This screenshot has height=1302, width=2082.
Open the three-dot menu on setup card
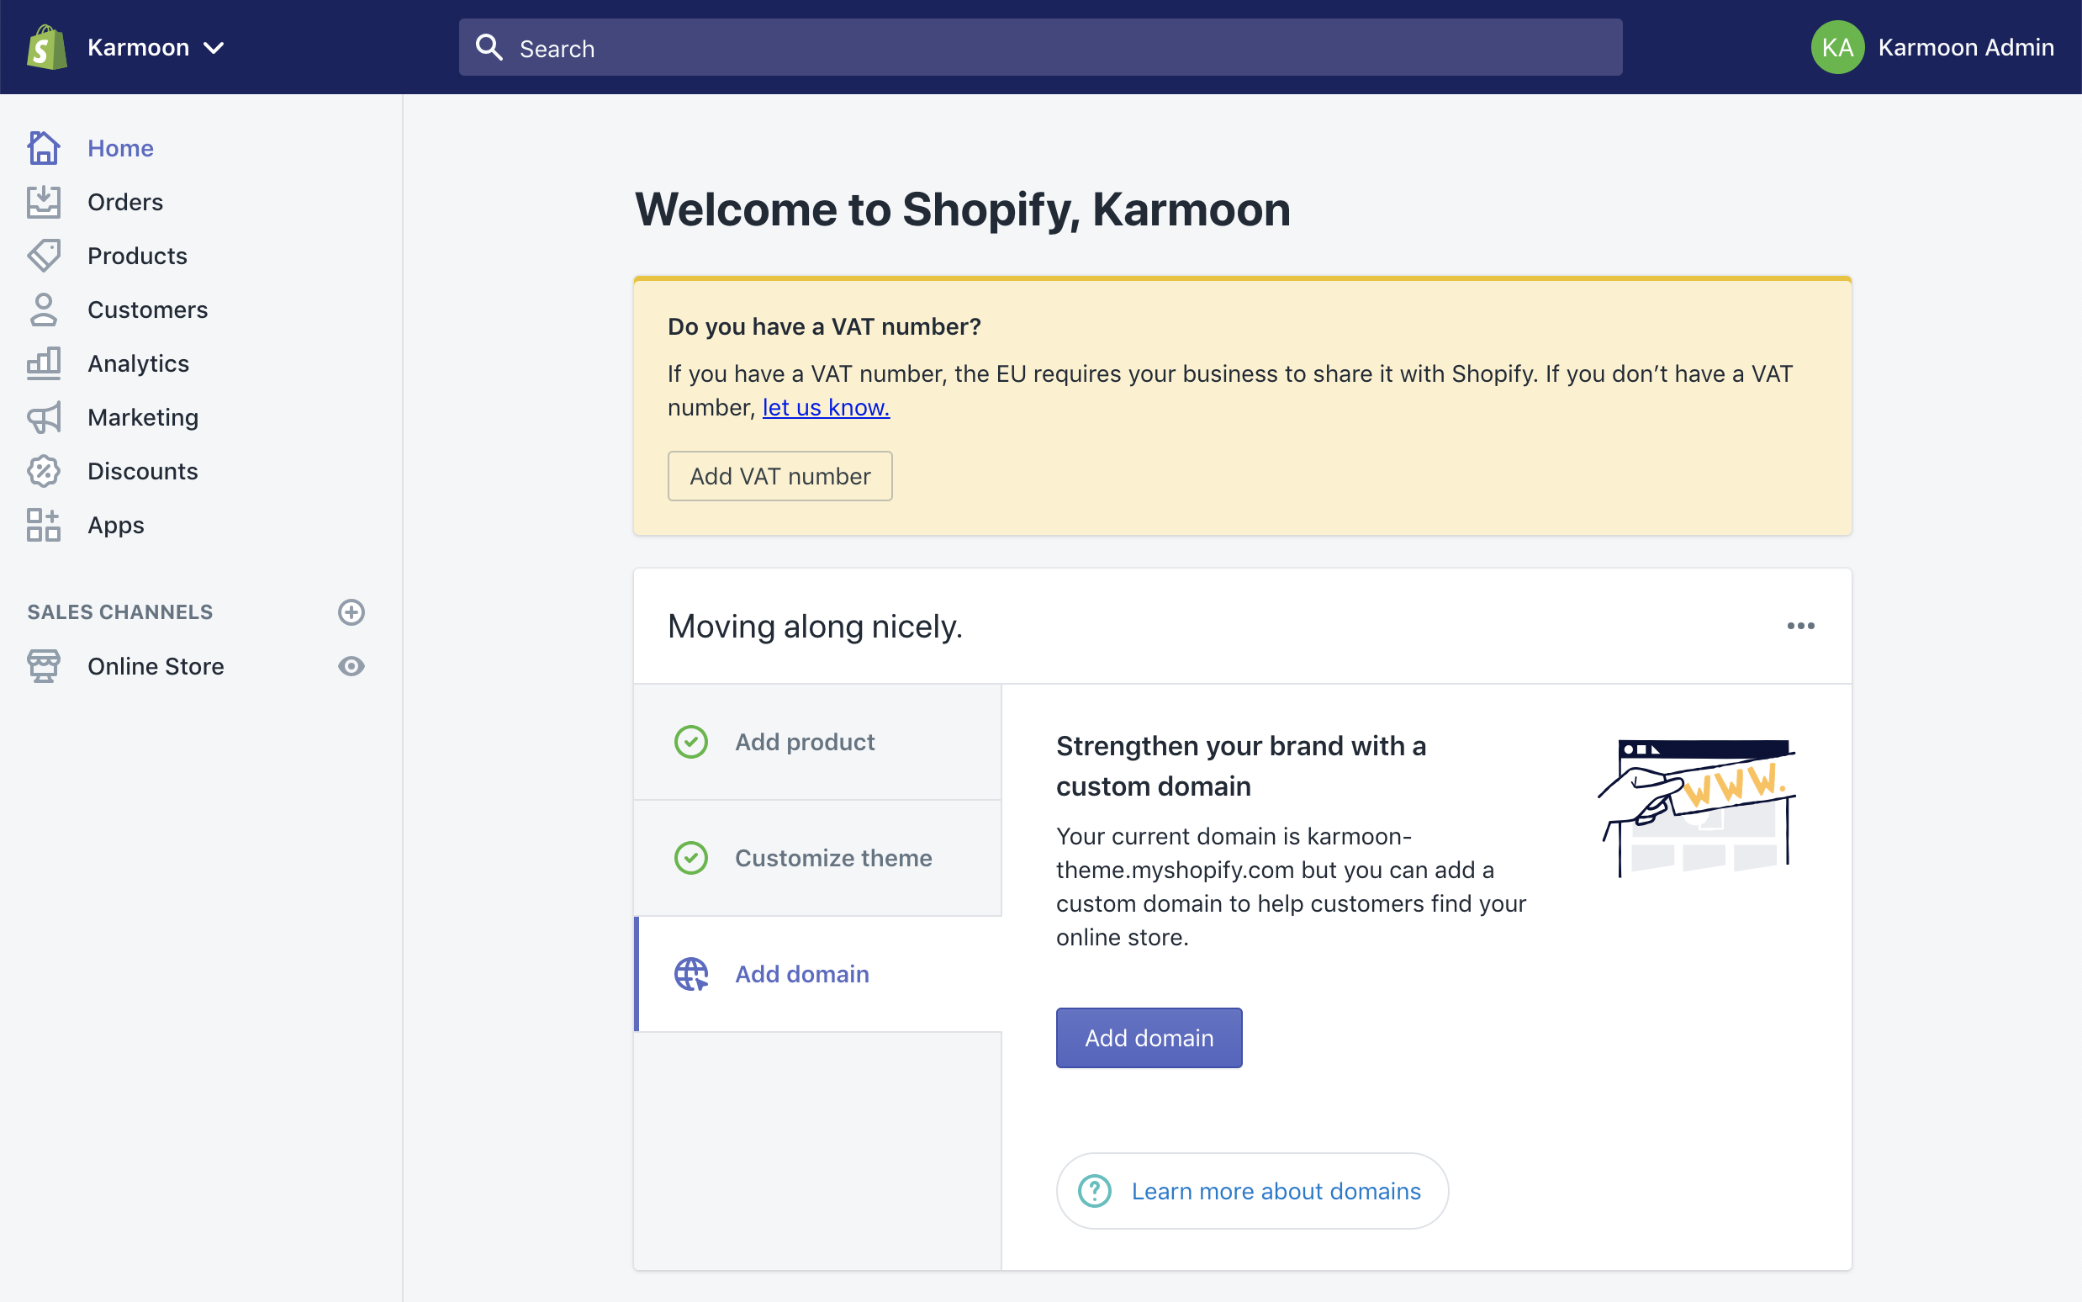pos(1800,626)
